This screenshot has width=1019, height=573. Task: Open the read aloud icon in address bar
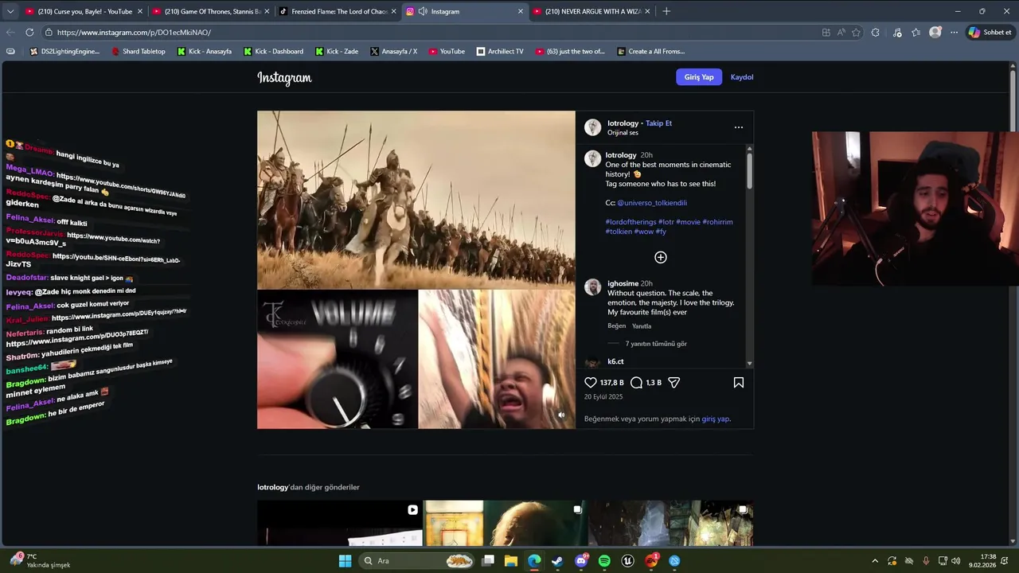[x=841, y=33]
